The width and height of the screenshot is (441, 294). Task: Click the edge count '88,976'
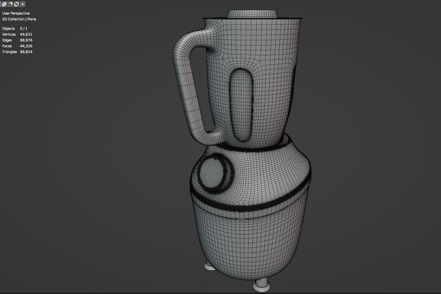tap(26, 40)
